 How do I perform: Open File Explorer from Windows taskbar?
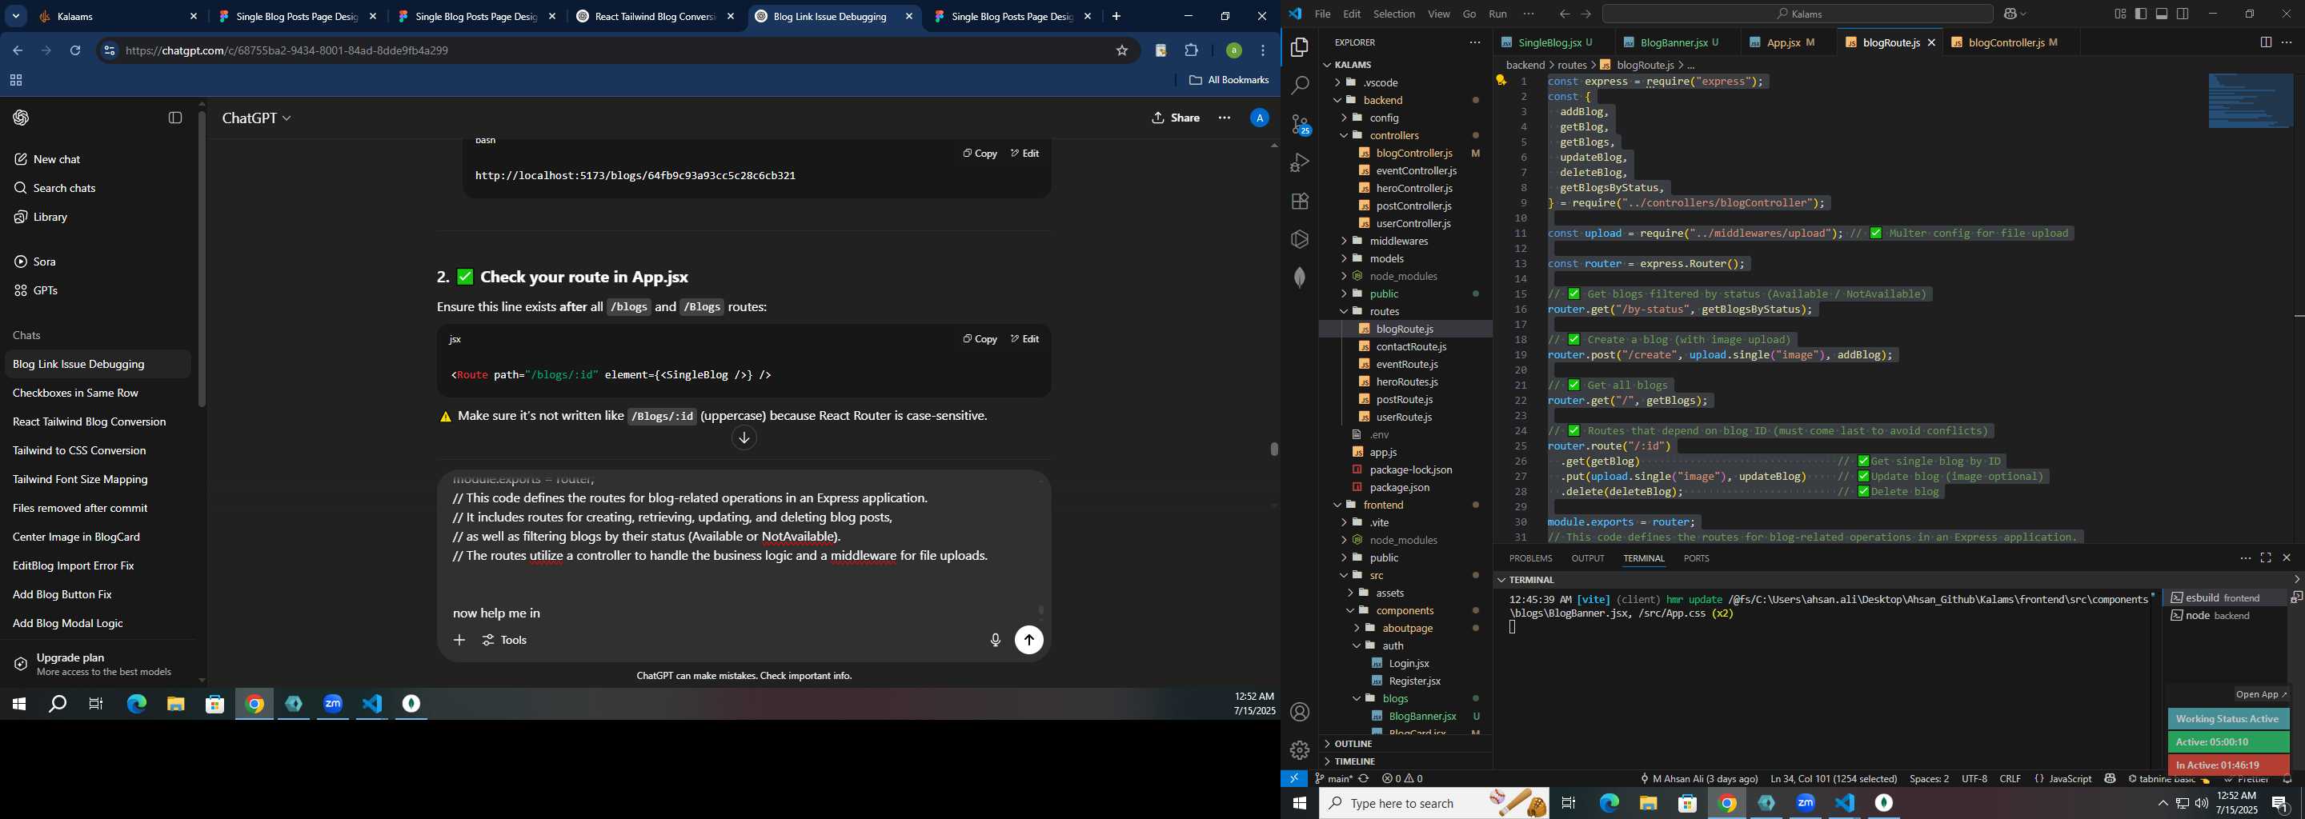click(175, 705)
